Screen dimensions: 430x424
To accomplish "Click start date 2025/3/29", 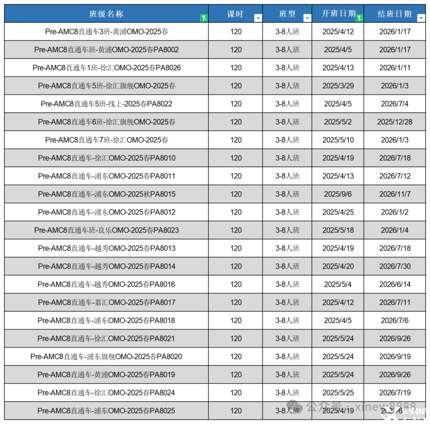I will tap(338, 86).
